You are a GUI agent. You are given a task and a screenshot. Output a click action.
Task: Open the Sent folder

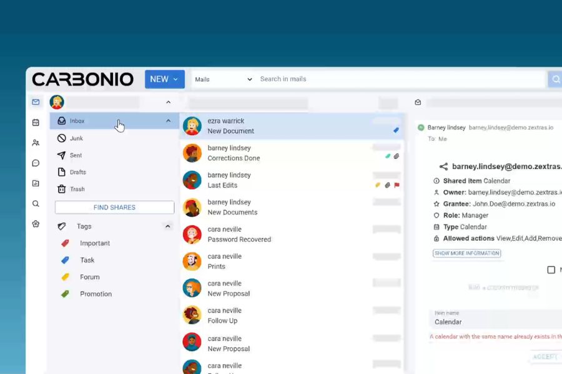click(x=114, y=155)
